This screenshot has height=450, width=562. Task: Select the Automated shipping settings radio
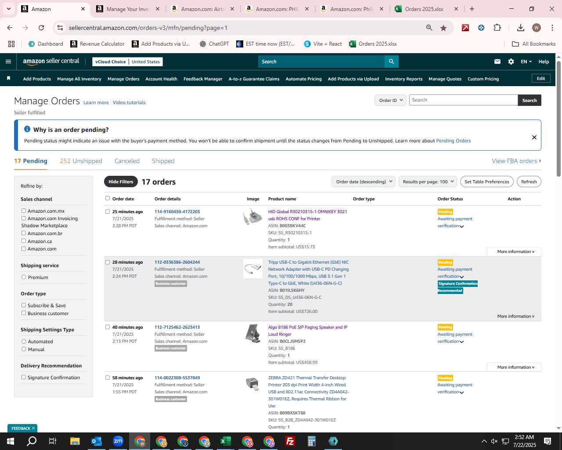pyautogui.click(x=24, y=341)
